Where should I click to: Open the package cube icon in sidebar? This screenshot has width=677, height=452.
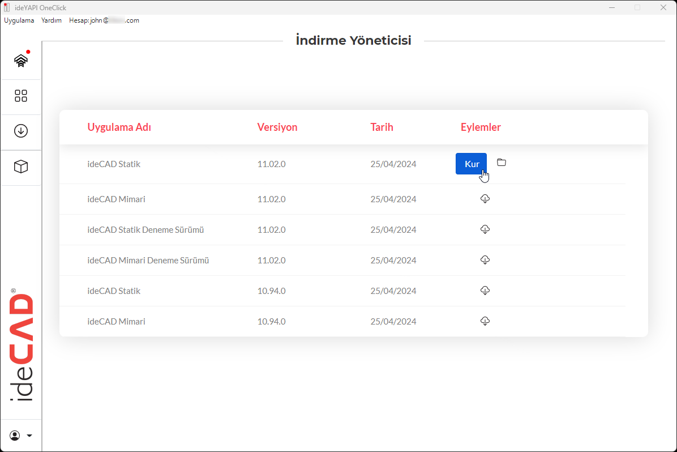(x=21, y=167)
